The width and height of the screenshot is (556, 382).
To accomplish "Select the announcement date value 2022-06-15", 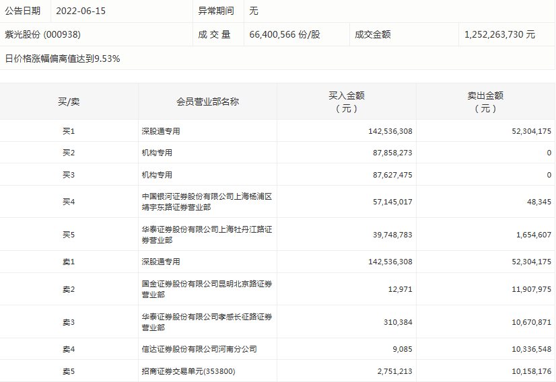I will point(81,11).
